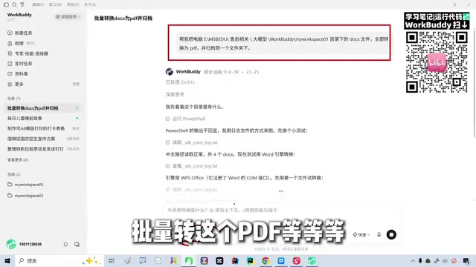Open the 快速 mode dropdown
Image resolution: width=476 pixels, height=267 pixels.
click(361, 234)
